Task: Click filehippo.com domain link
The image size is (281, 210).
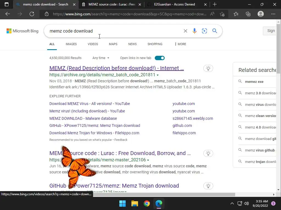Action: coord(184,133)
